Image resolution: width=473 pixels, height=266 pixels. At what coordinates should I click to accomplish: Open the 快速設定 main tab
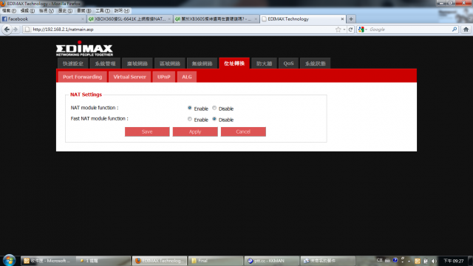pos(72,64)
